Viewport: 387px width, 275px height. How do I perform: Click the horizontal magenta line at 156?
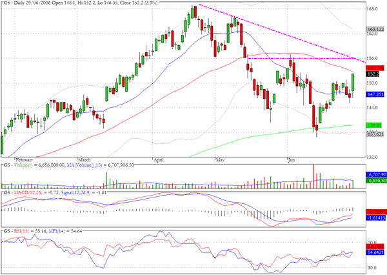pyautogui.click(x=301, y=58)
